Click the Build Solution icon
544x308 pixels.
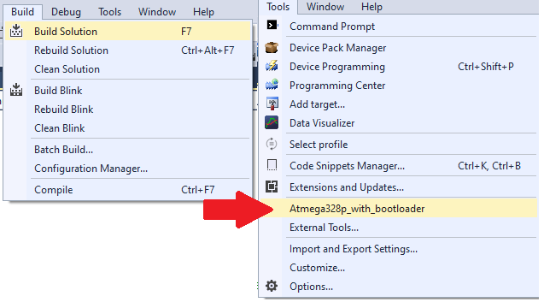[16, 31]
